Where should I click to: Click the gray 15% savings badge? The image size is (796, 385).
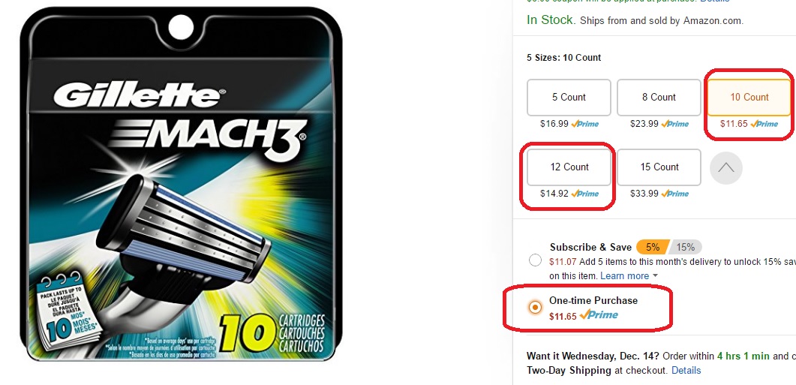pos(686,247)
